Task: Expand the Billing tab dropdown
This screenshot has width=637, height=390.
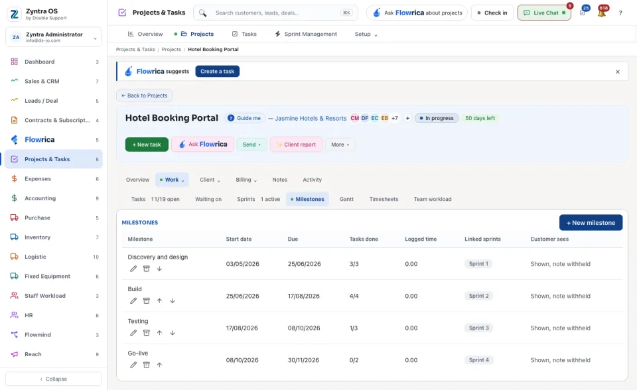Action: (246, 180)
